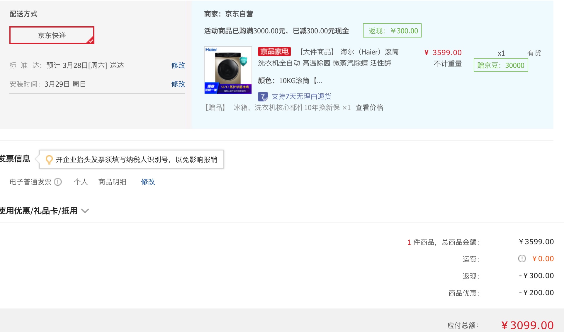564x332 pixels.
Task: Click the 返现 -¥300.00 summary value
Action: (536, 276)
